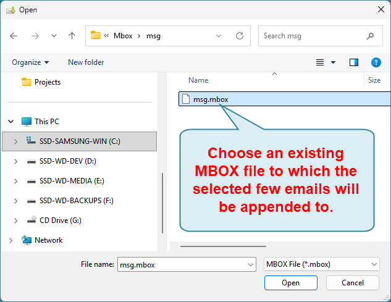Click the Search msg input field
Viewport: 391px width, 302px height.
coord(312,36)
